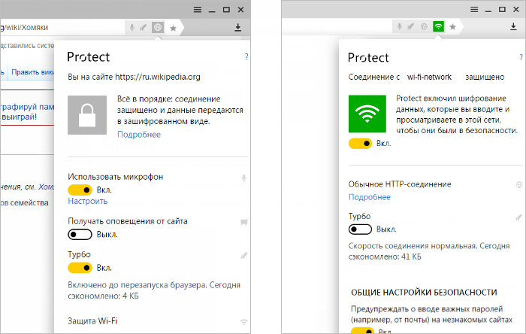Viewport: 526px width, 334px height.
Task: Click the gray globe icon in right address bar
Action: 424,26
